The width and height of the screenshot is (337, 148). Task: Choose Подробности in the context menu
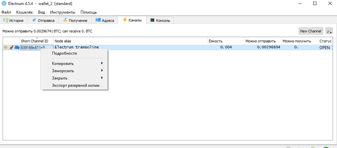pyautogui.click(x=74, y=54)
